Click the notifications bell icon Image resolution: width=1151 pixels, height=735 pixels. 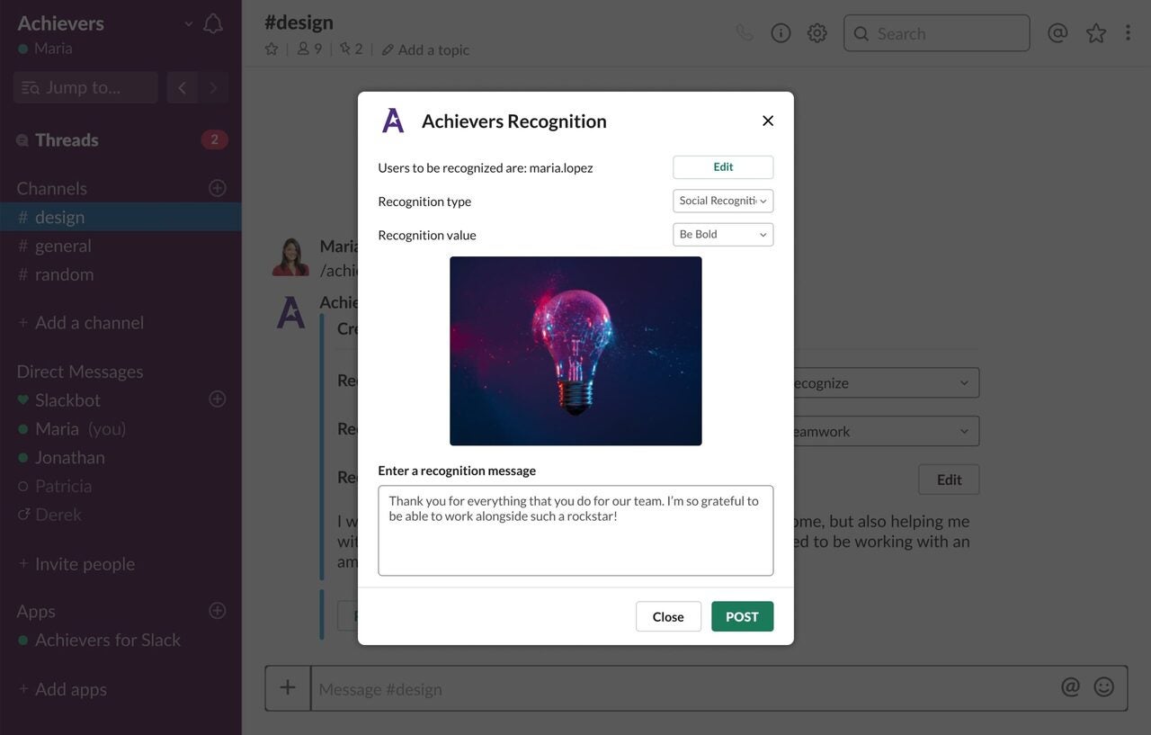click(213, 23)
